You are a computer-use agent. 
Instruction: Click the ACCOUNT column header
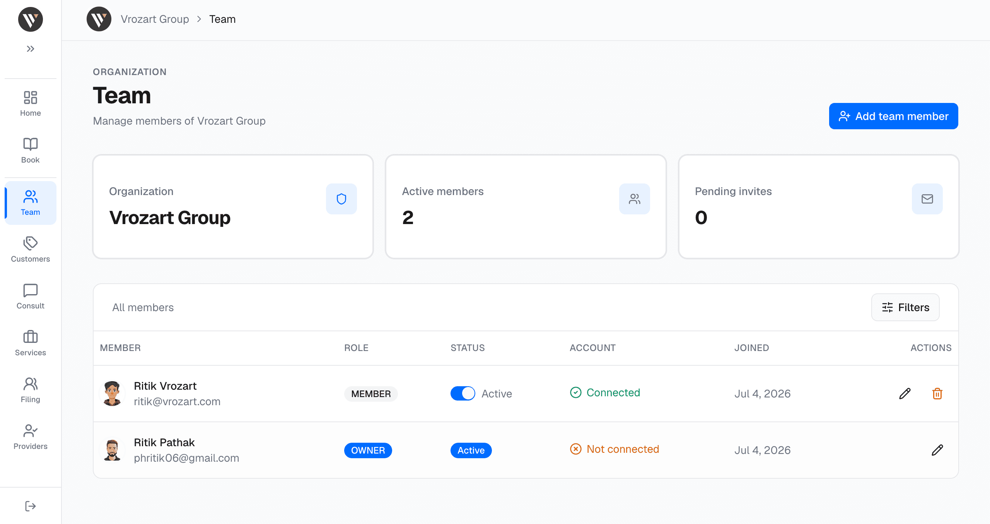pyautogui.click(x=592, y=348)
